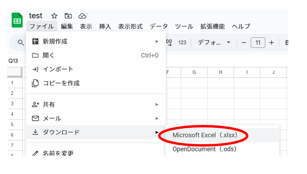Click the number format 123 icon
The image size is (307, 174).
(182, 42)
